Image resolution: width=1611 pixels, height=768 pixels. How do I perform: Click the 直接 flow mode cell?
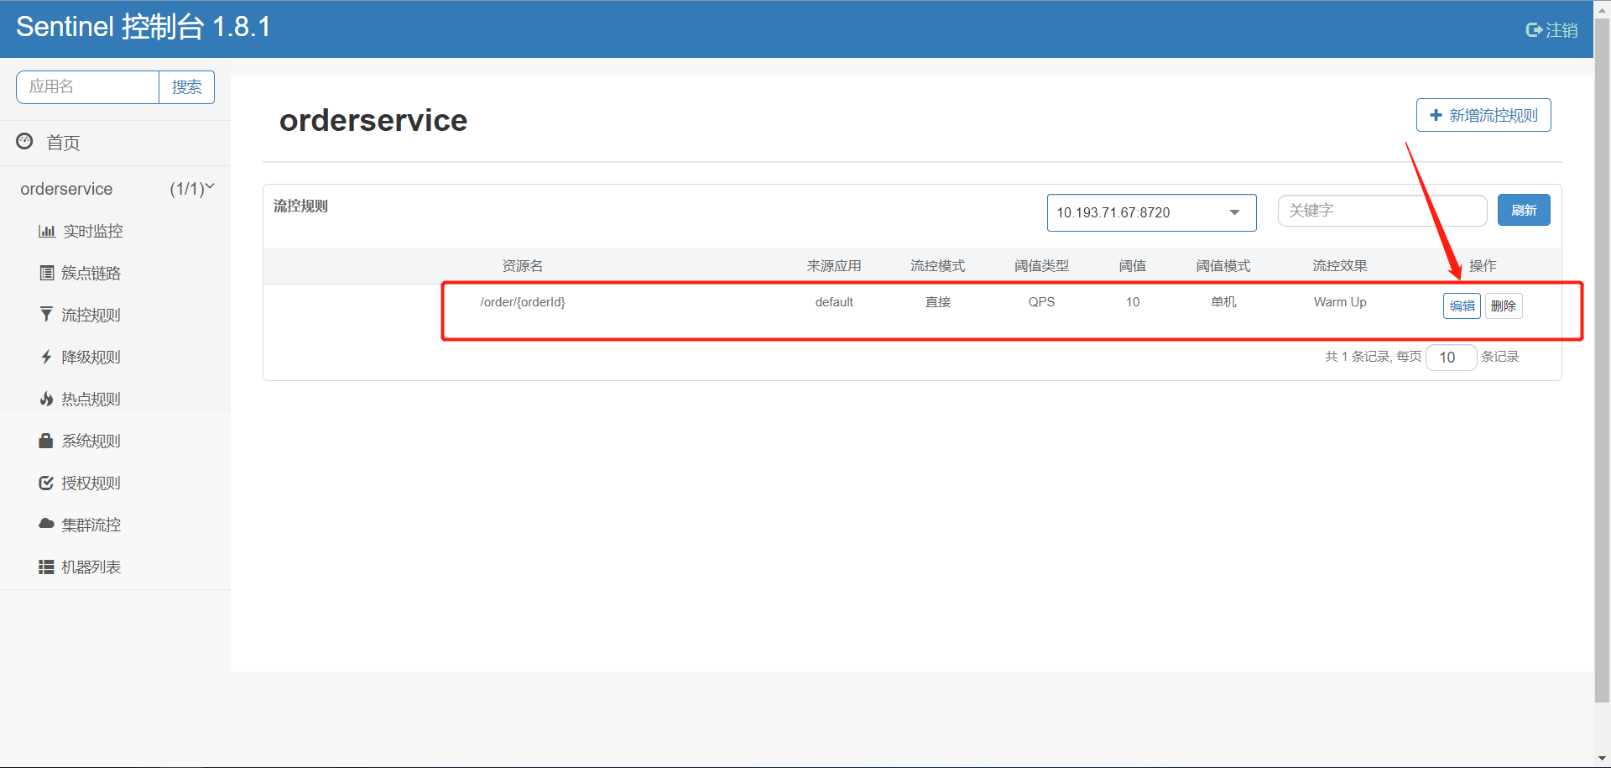[938, 302]
